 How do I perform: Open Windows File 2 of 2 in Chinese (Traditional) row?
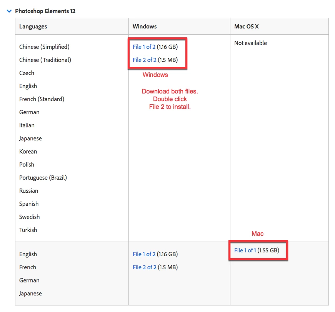click(145, 60)
